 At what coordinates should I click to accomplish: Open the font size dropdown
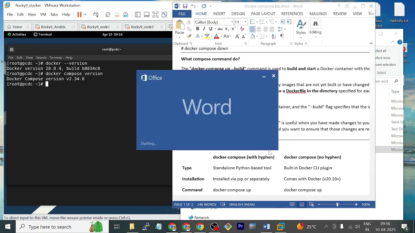pyautogui.click(x=245, y=22)
